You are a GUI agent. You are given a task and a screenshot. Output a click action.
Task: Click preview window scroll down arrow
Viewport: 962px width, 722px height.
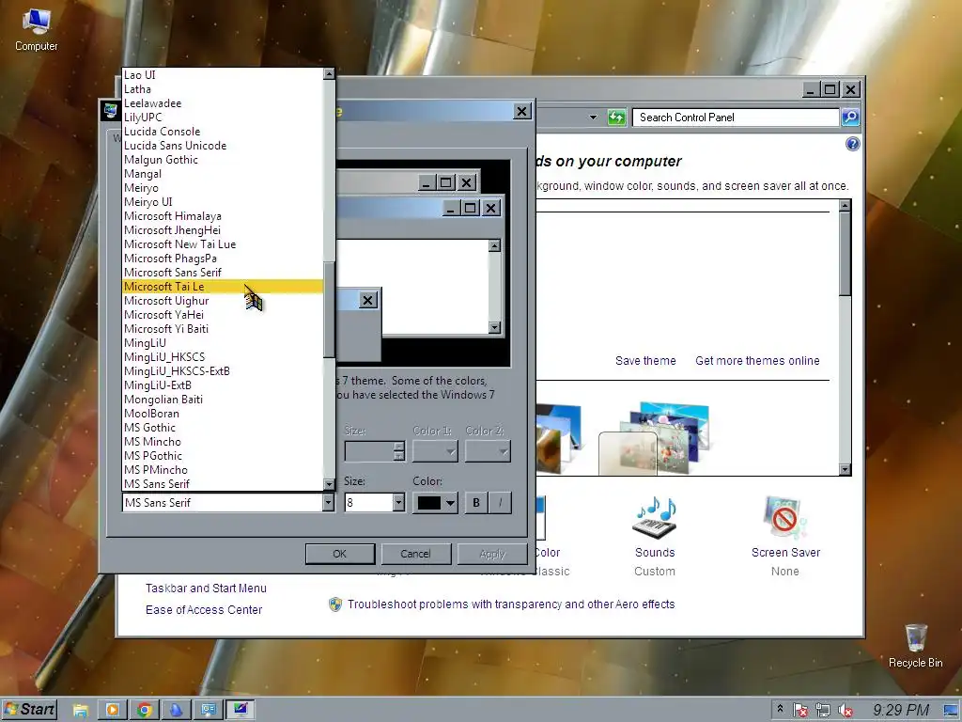pyautogui.click(x=494, y=327)
